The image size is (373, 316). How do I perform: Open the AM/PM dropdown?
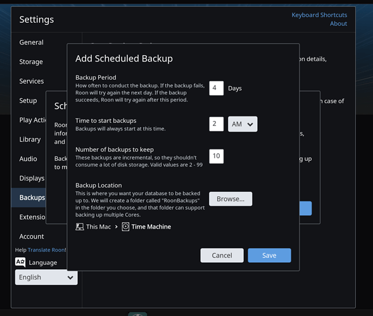tap(243, 124)
